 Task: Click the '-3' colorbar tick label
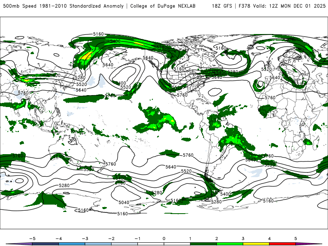[x=85, y=239]
